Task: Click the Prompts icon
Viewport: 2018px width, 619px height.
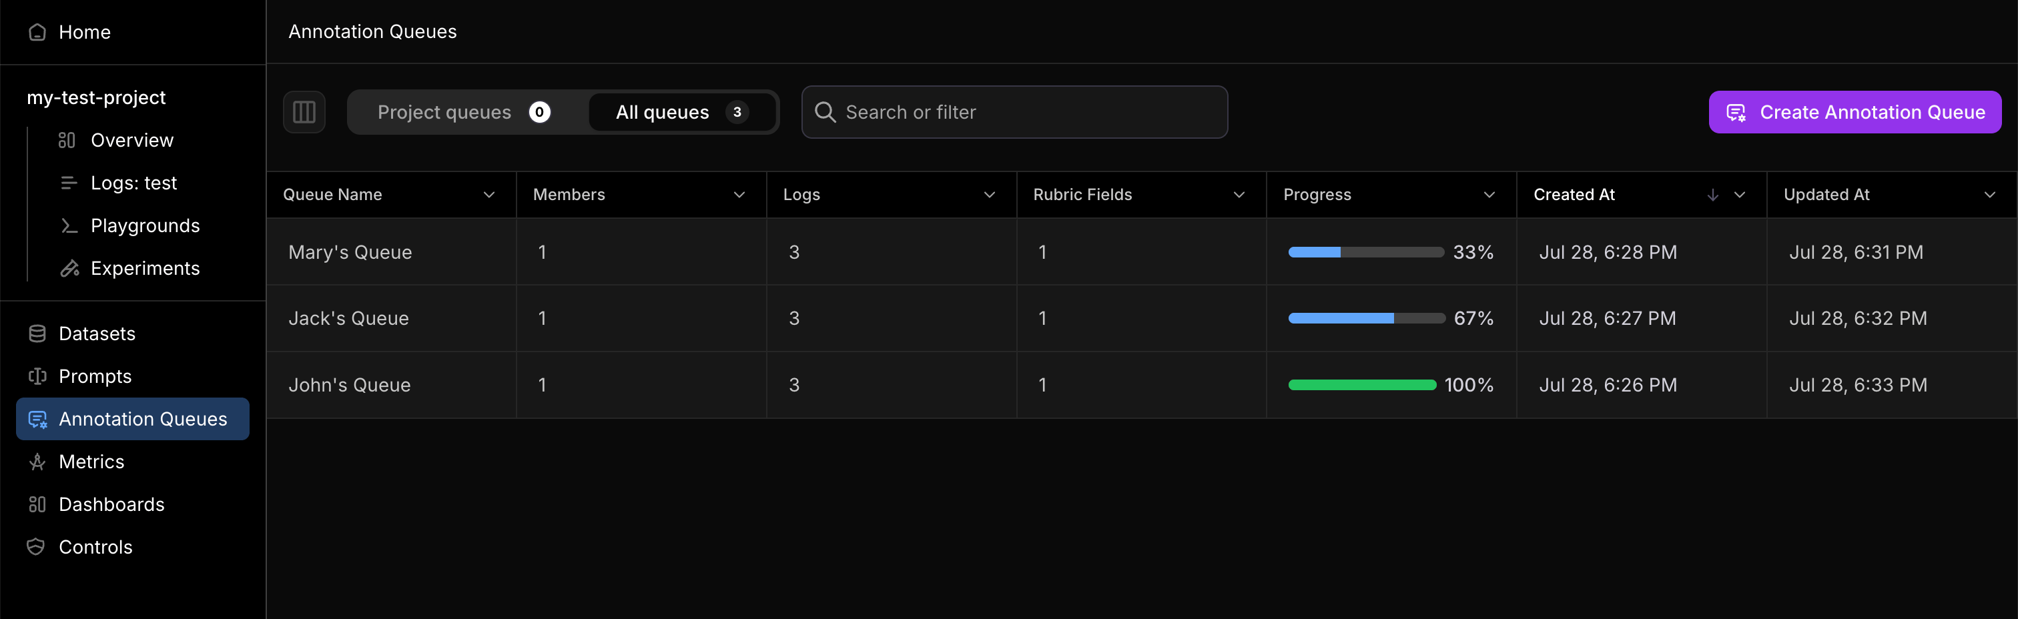Action: 37,376
